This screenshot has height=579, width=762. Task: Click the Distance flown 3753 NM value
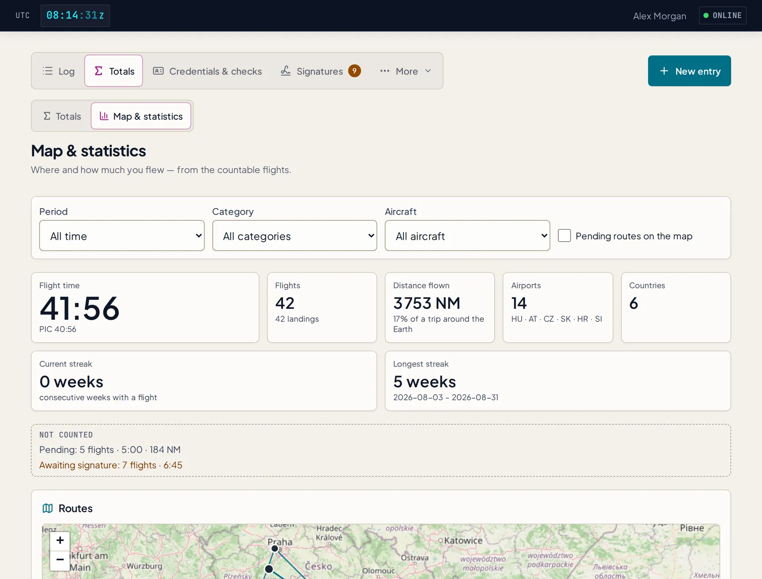[427, 303]
